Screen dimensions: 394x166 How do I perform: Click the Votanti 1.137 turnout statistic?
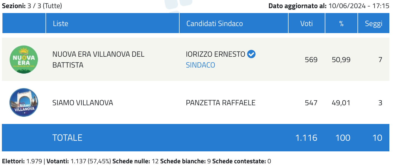79,161
